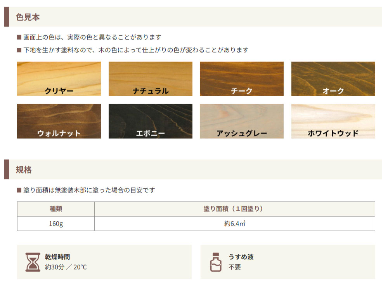This screenshot has height=290, width=388.
Task: Click the thinner bottle icon
Action: [217, 262]
